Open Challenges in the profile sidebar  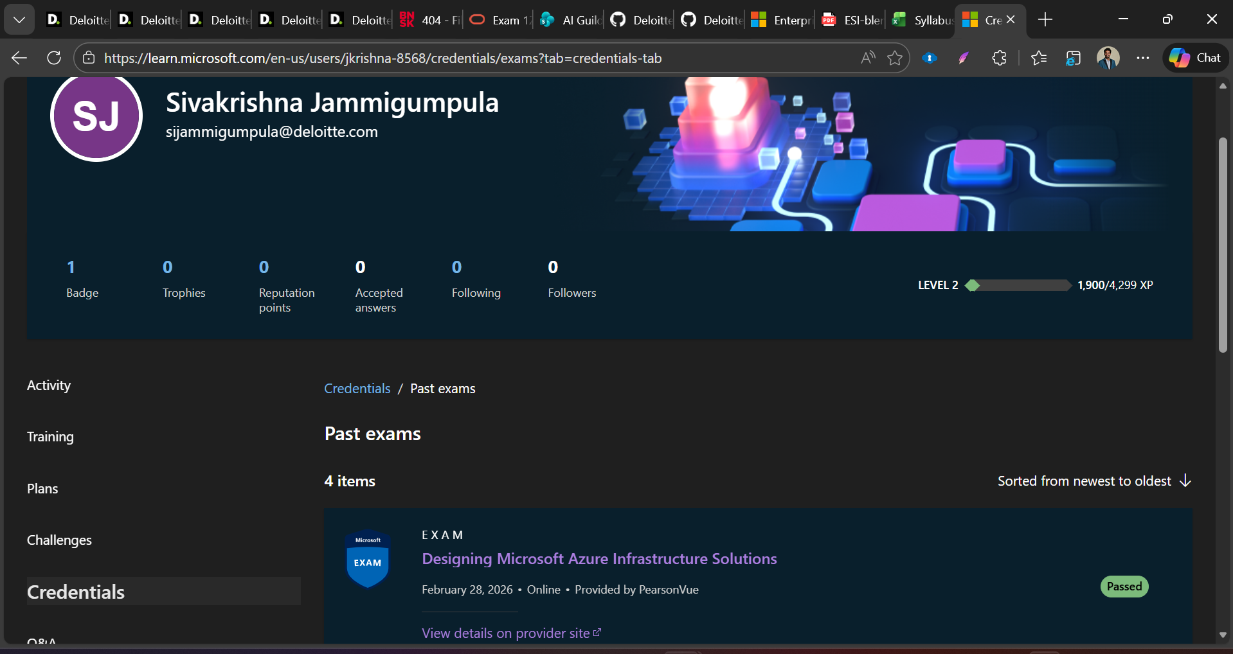pyautogui.click(x=59, y=540)
